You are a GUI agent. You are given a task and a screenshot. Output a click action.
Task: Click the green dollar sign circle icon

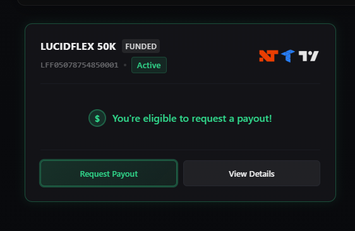click(x=97, y=118)
